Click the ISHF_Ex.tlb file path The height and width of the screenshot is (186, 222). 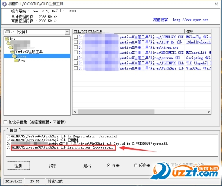point(130,42)
